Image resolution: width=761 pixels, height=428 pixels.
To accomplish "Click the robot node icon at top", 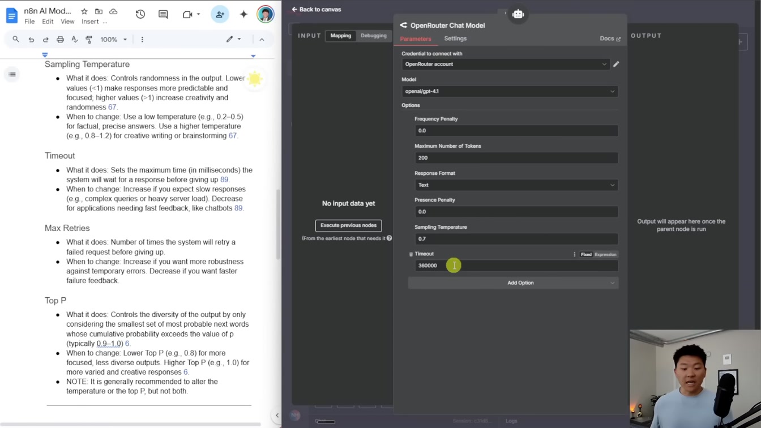I will pos(518,14).
